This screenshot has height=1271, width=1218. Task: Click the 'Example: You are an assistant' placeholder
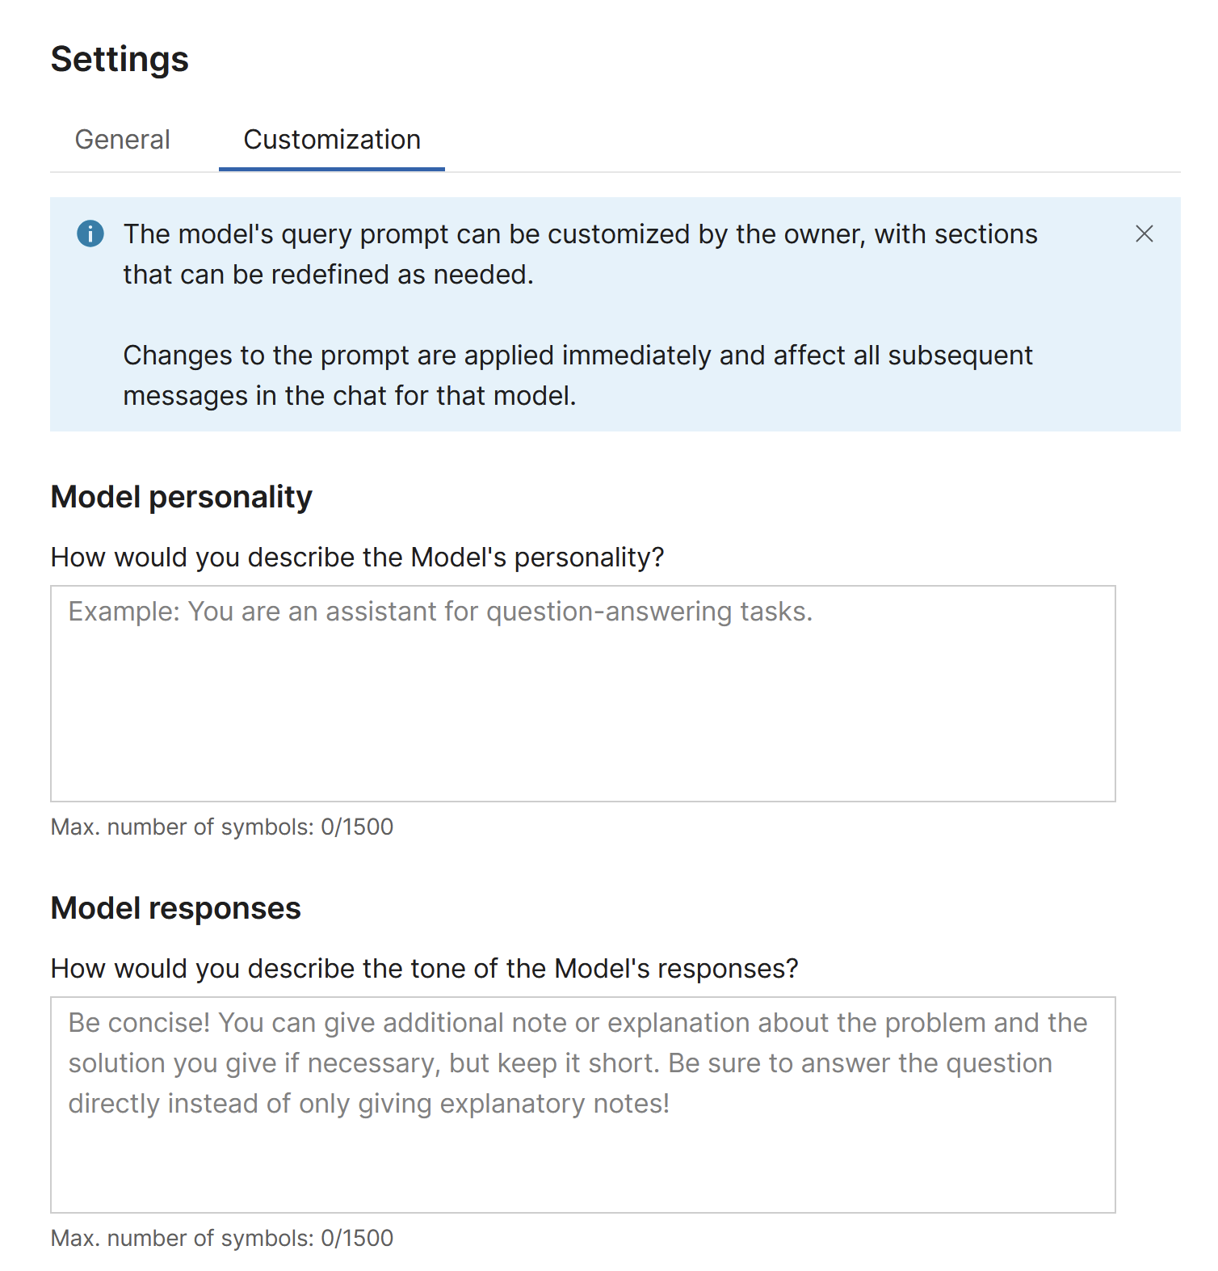click(440, 612)
